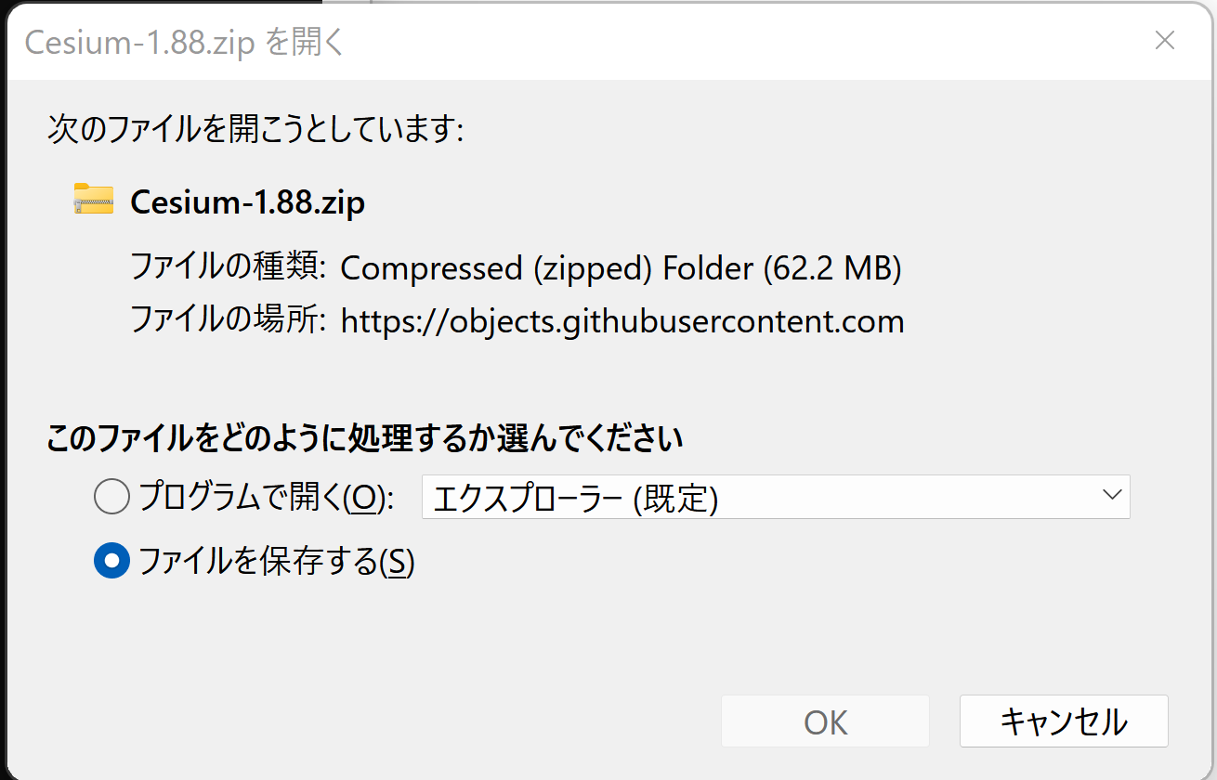Viewport: 1217px width, 780px height.
Task: Click the zipped folder icon beside Cesium-1.88.zip
Action: click(93, 200)
